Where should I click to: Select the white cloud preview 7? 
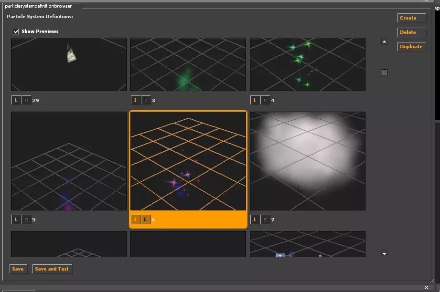point(308,161)
